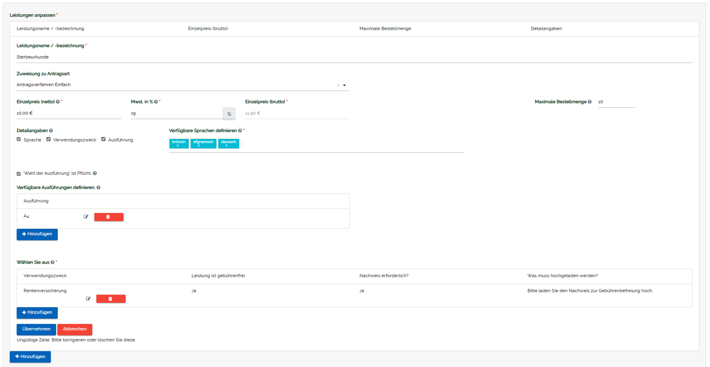Delete the Rentenversicherung entry
This screenshot has height=367, width=710.
111,299
